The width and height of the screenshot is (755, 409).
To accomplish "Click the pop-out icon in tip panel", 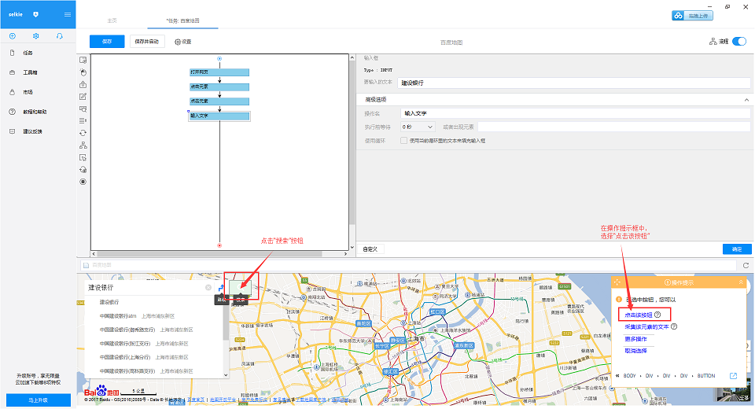I will pyautogui.click(x=733, y=376).
